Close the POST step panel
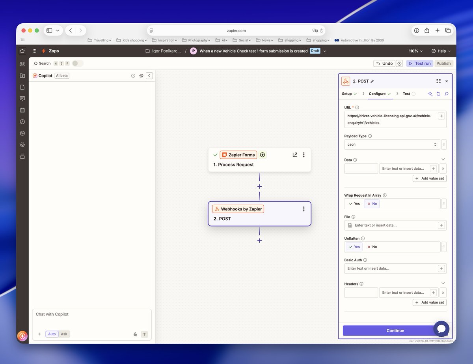 (x=447, y=81)
